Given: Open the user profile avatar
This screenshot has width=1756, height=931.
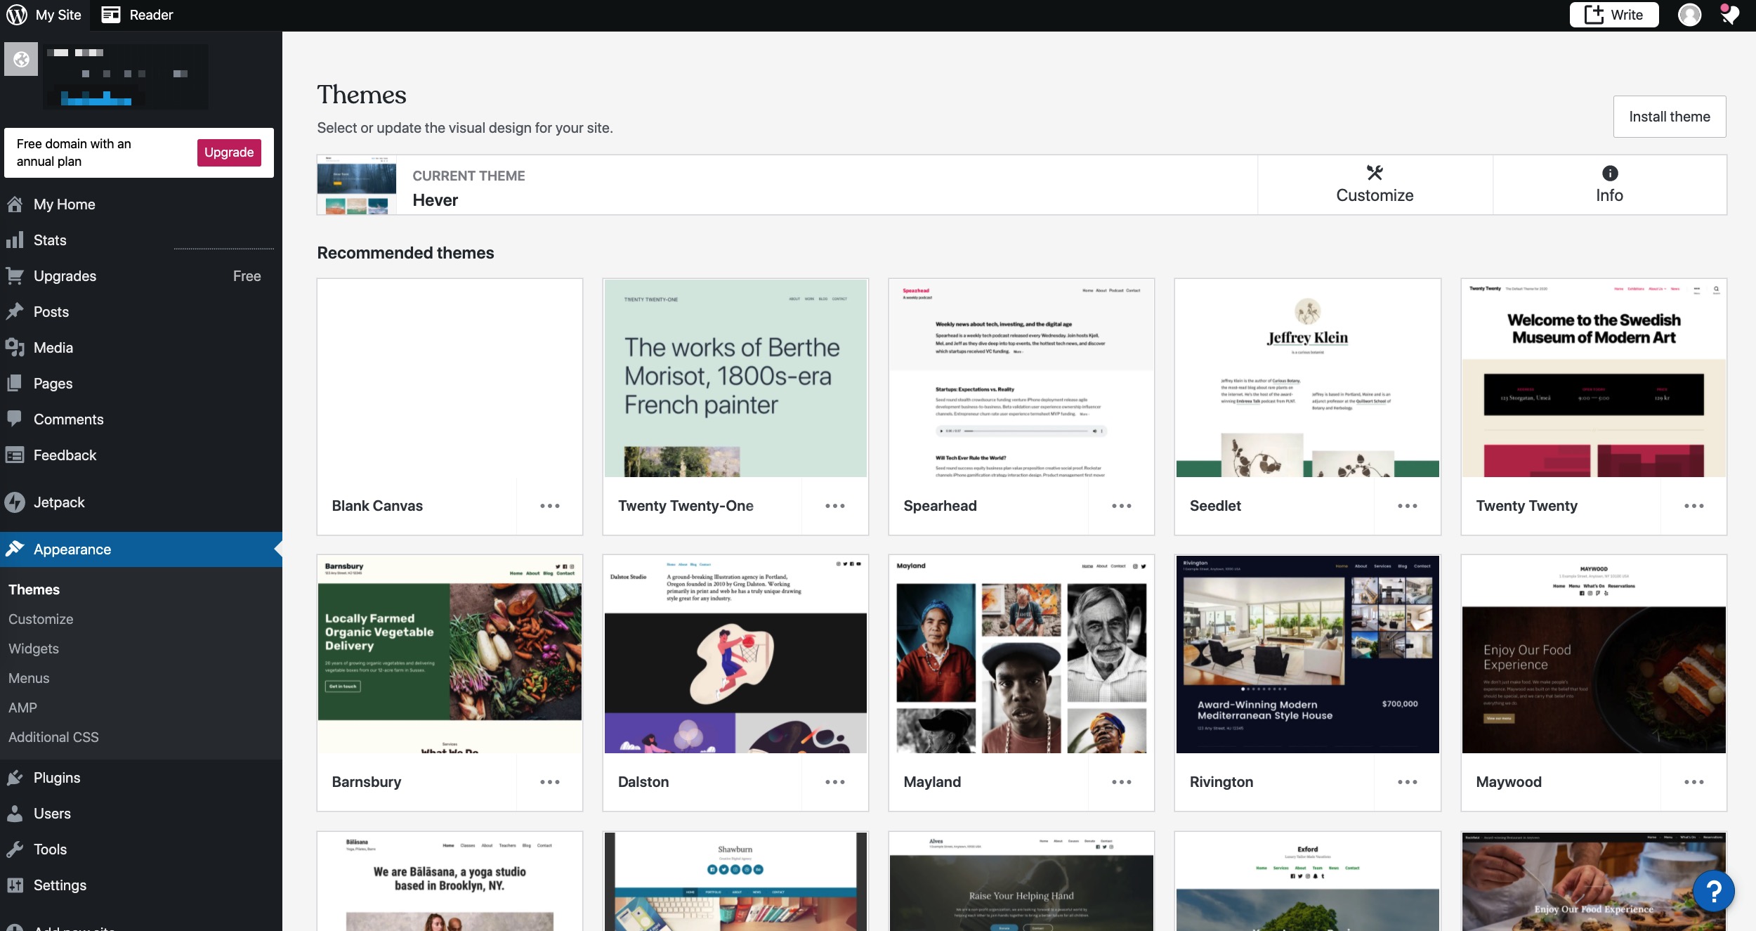Looking at the screenshot, I should (1689, 15).
